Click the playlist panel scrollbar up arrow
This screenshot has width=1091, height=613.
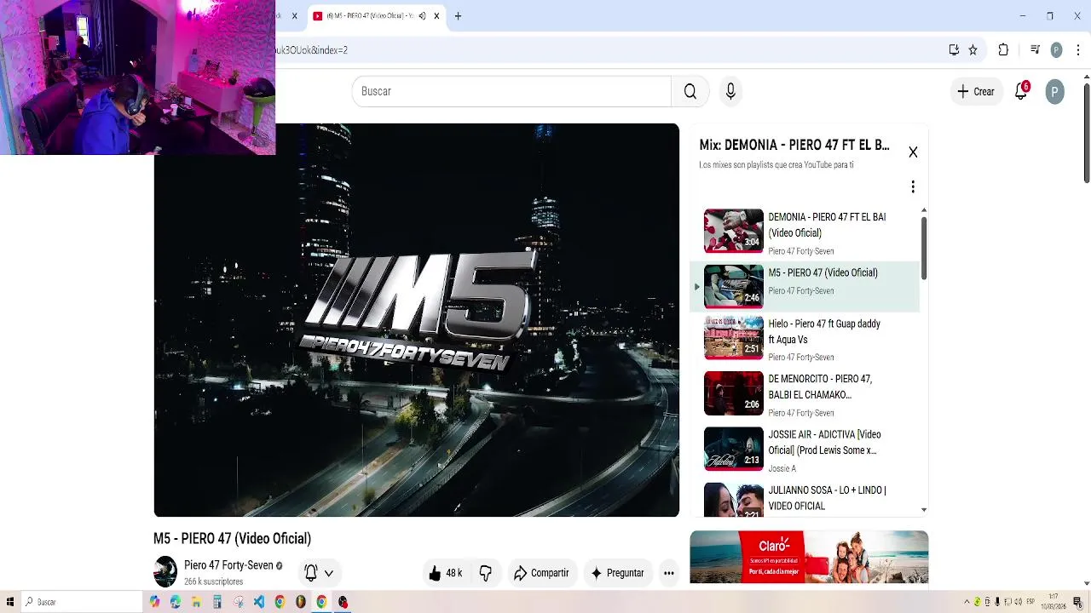click(924, 210)
